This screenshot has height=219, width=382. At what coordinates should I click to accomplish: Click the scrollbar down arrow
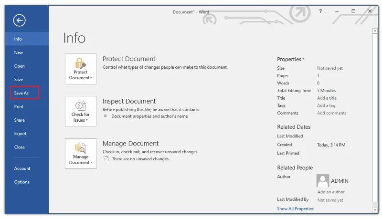point(375,210)
